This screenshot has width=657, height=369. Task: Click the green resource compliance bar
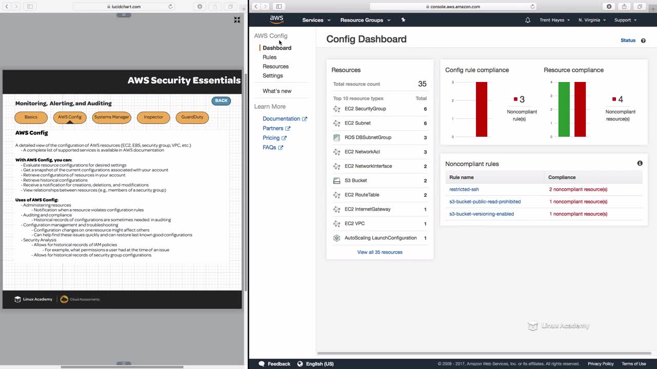click(564, 109)
